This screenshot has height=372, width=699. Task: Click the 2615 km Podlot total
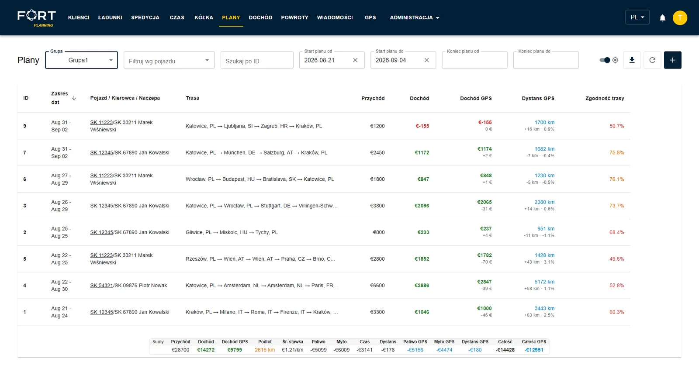click(x=265, y=350)
